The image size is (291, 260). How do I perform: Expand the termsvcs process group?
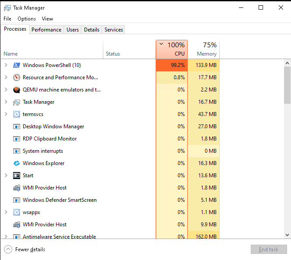pyautogui.click(x=6, y=114)
